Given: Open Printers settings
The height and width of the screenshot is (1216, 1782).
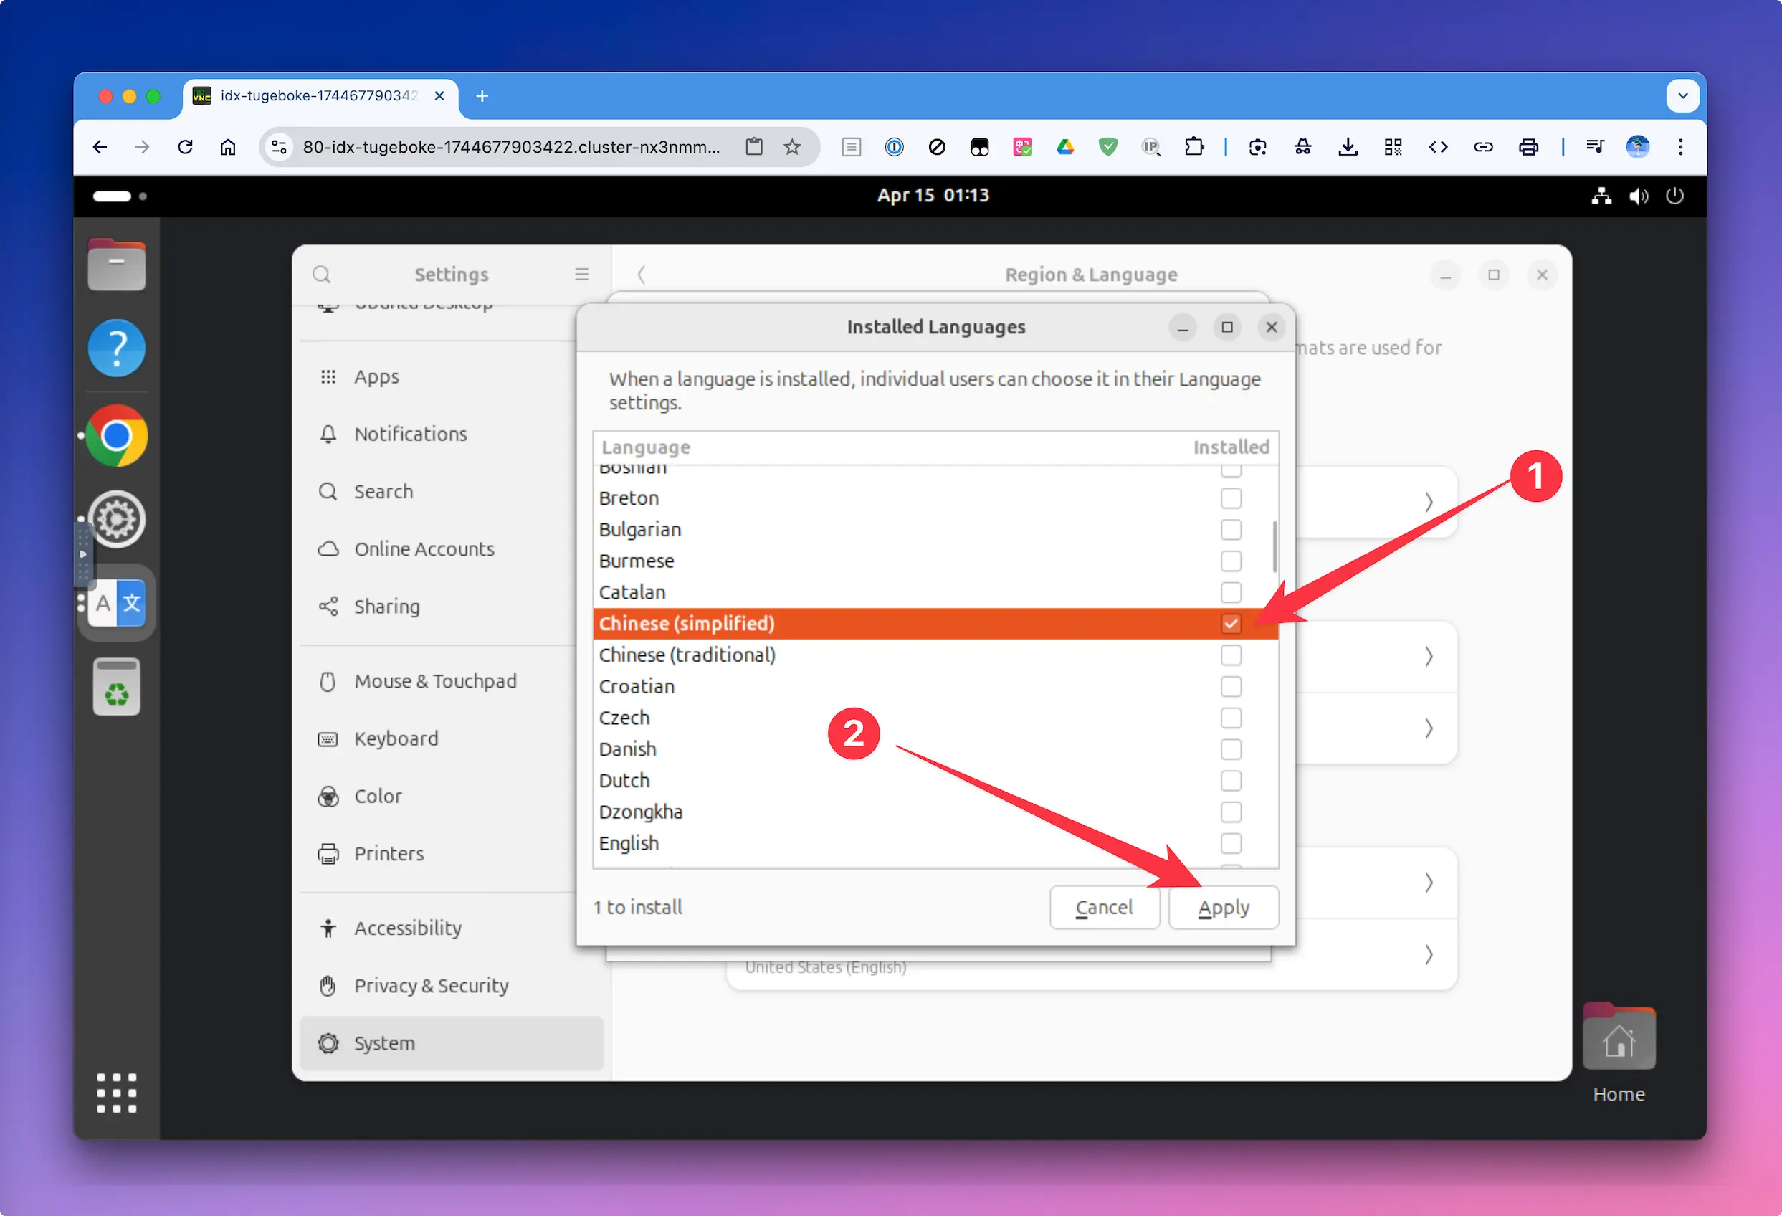Looking at the screenshot, I should pyautogui.click(x=451, y=854).
